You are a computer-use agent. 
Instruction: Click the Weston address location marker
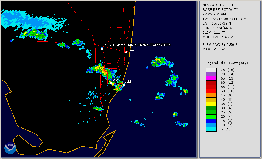[102, 49]
